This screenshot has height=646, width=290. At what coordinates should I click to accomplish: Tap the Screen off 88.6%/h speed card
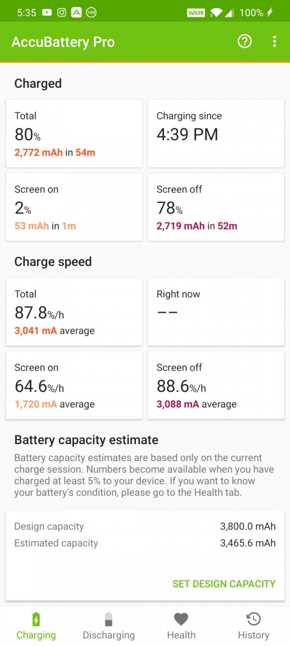click(216, 386)
